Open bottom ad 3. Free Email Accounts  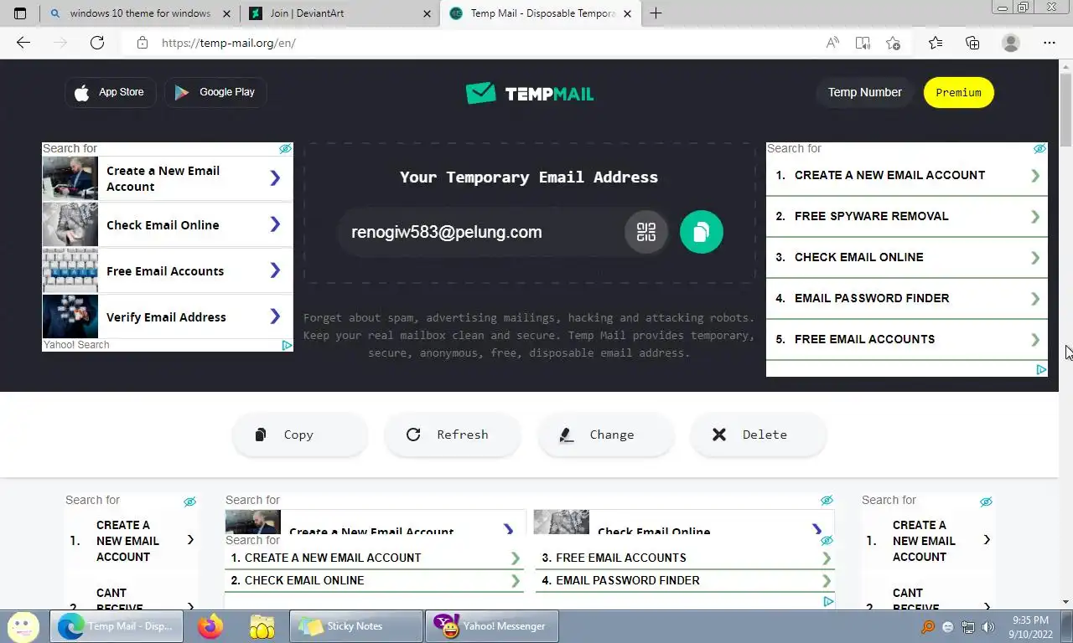click(685, 558)
